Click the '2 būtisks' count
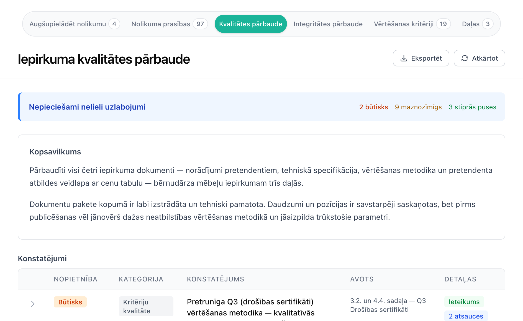This screenshot has height=321, width=523. pyautogui.click(x=374, y=107)
